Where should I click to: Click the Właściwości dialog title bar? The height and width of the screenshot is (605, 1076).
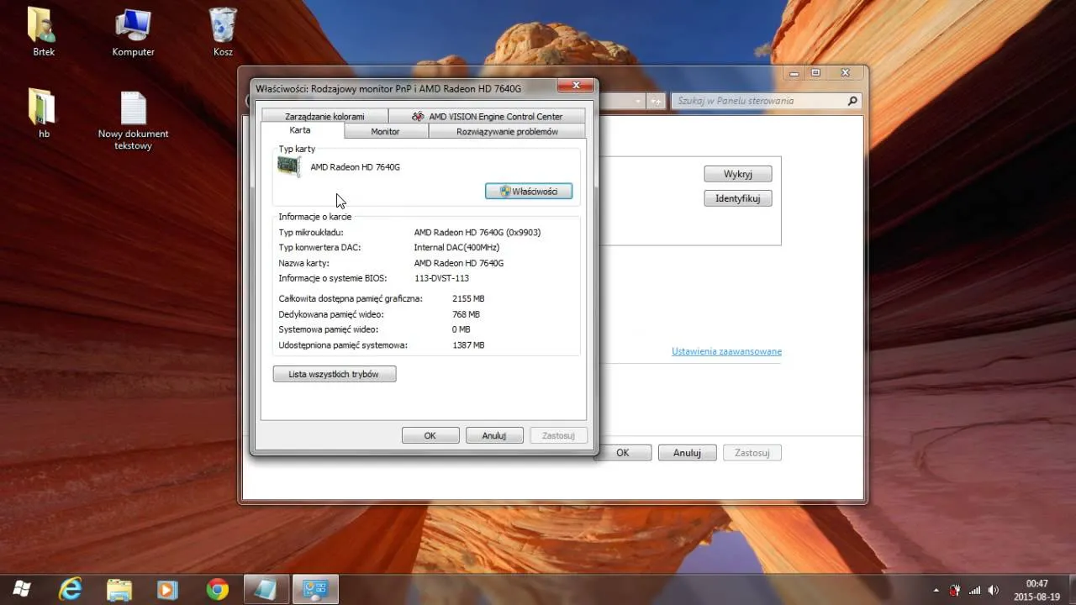pos(403,87)
